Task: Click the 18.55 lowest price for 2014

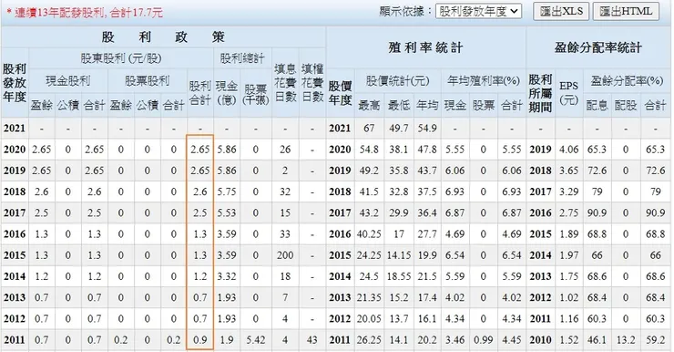Action: (x=398, y=276)
